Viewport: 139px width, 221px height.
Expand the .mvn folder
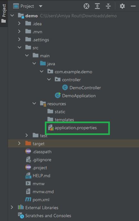coord(19,31)
